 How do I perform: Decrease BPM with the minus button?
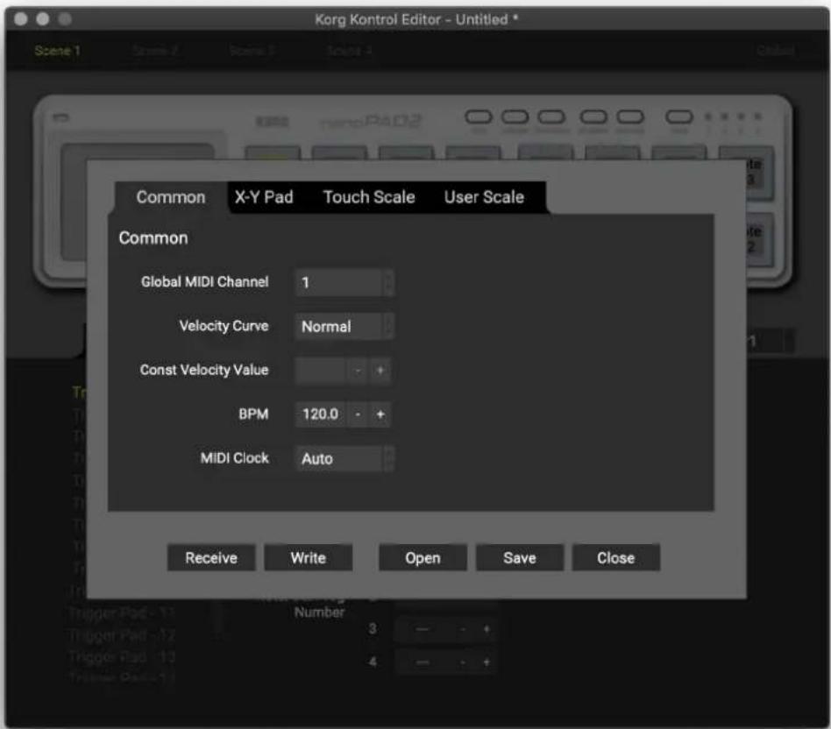tap(359, 414)
